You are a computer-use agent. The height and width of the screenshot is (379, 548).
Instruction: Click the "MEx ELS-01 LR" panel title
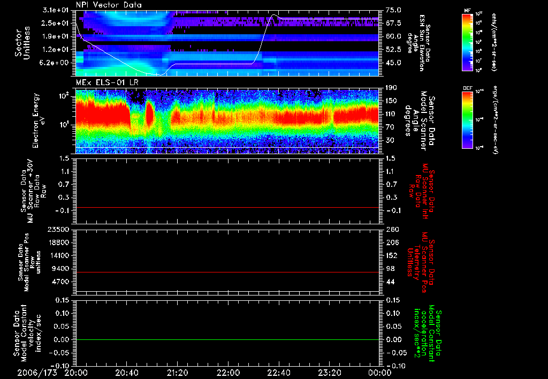point(107,83)
